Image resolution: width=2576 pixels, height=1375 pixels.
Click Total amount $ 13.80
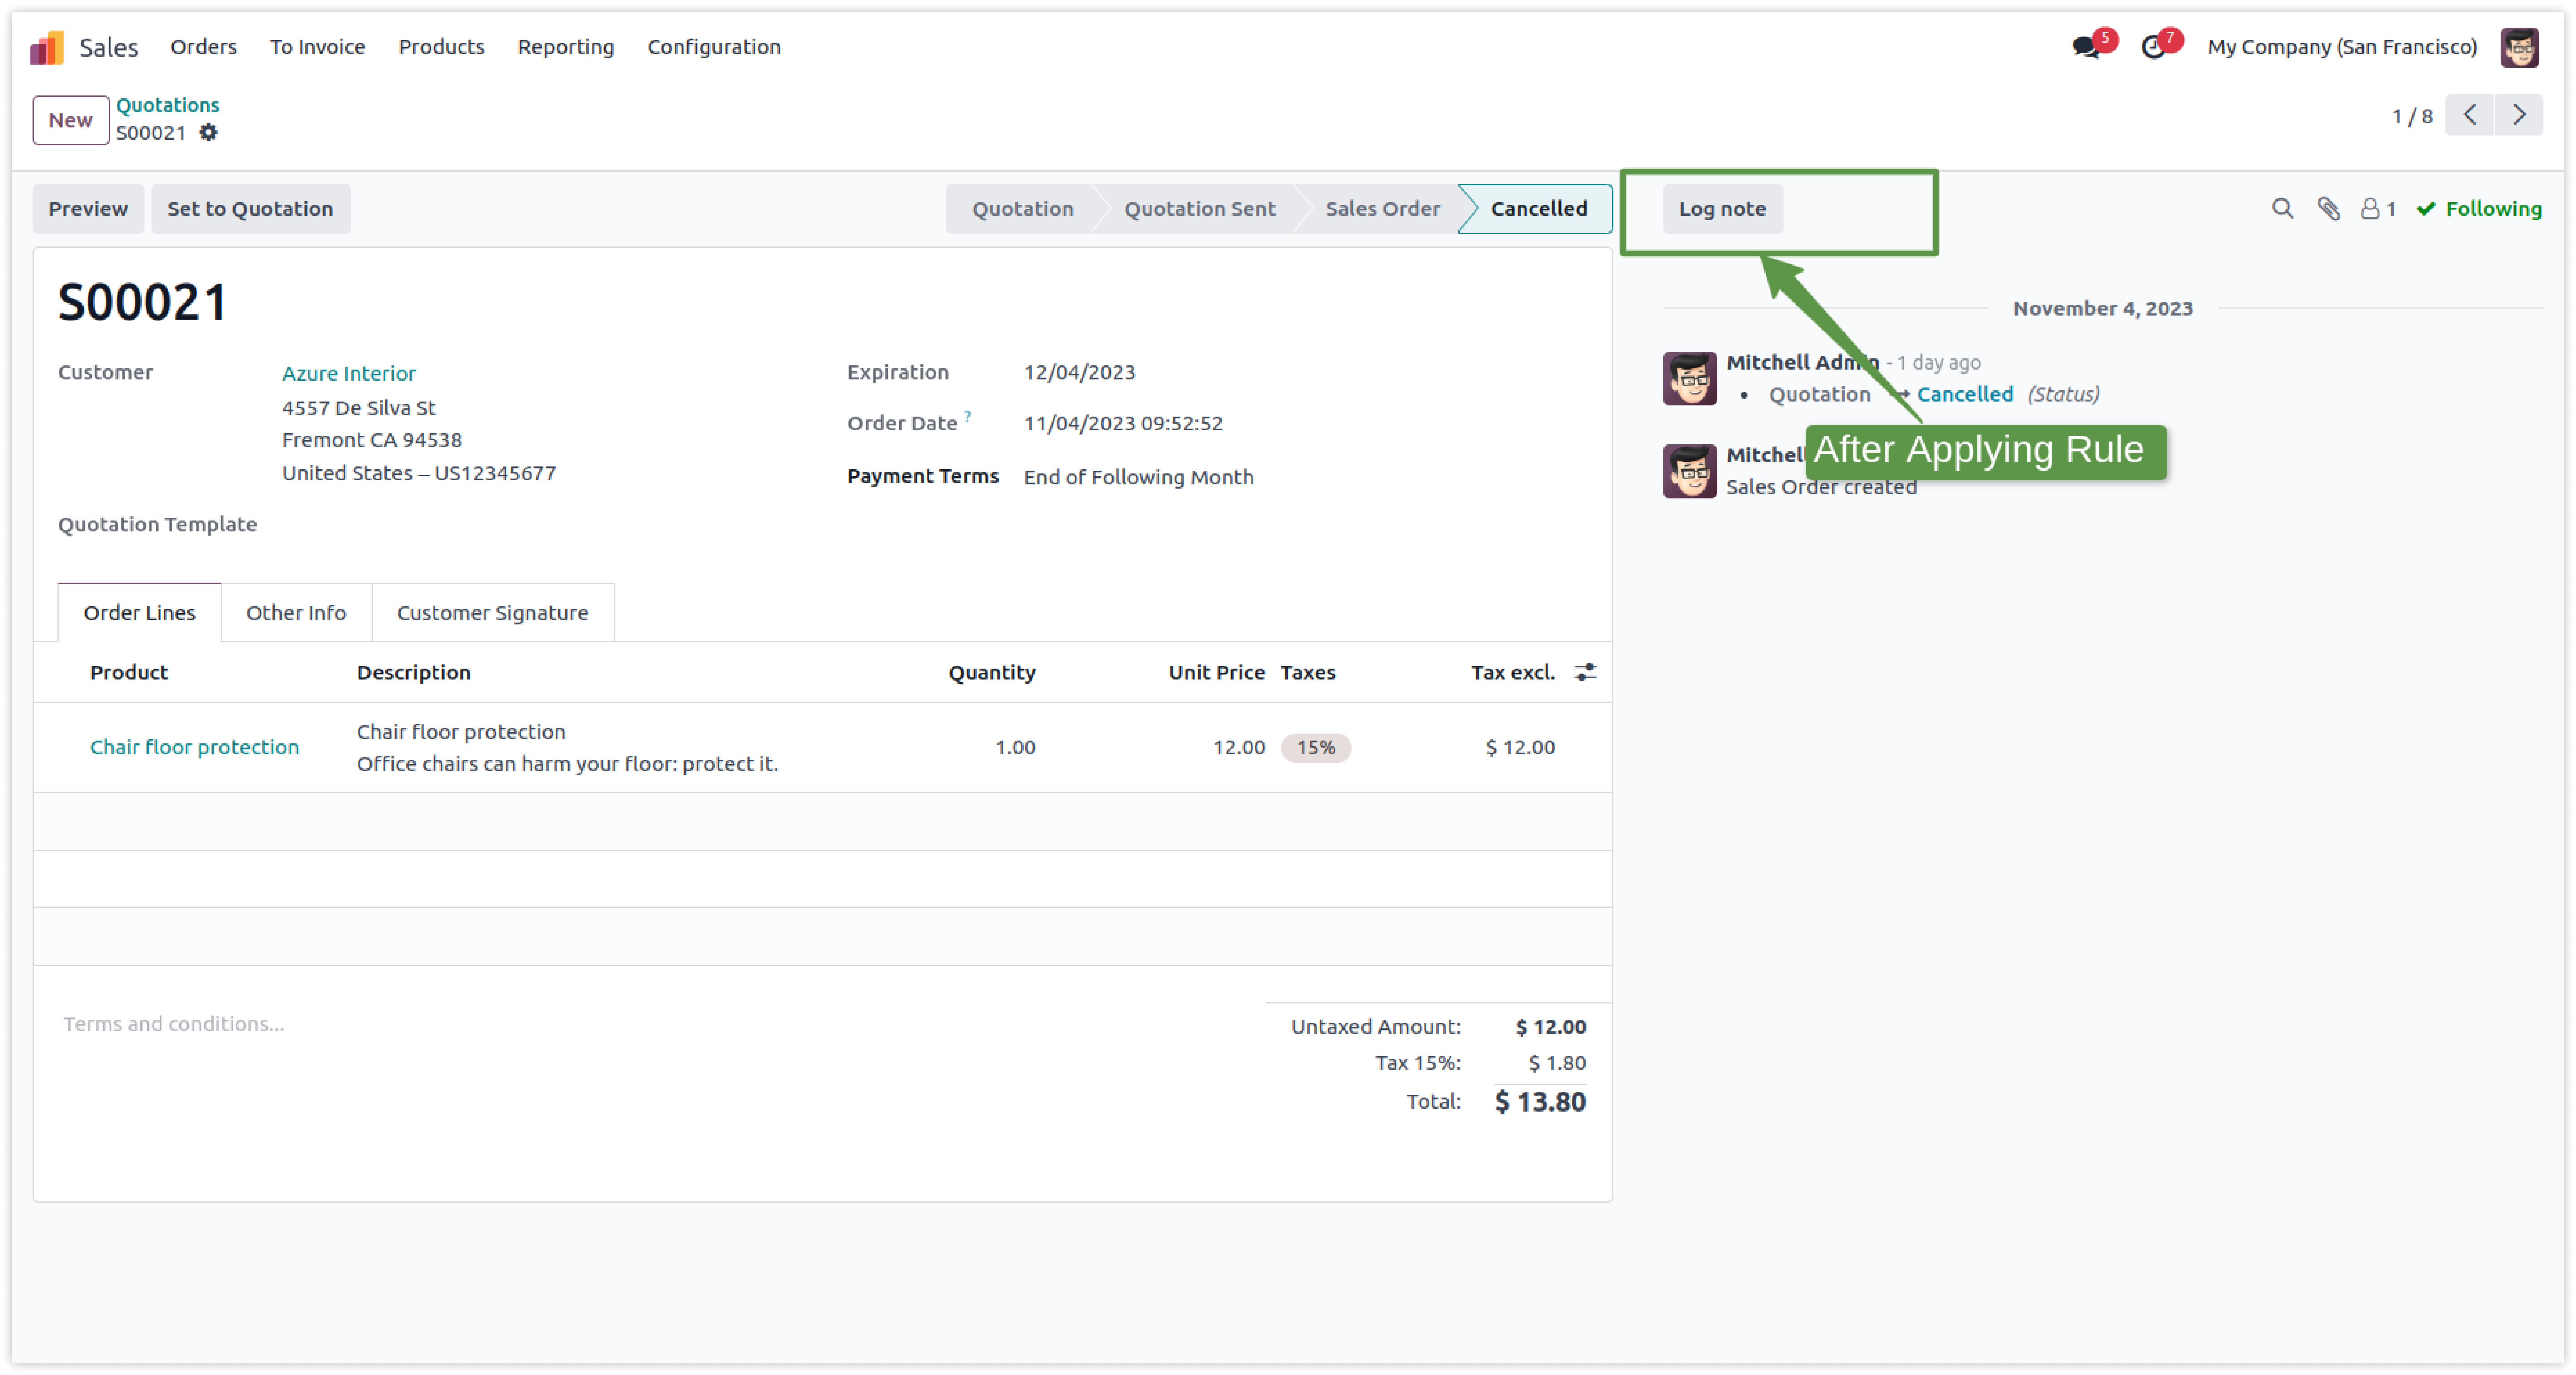(x=1540, y=1102)
